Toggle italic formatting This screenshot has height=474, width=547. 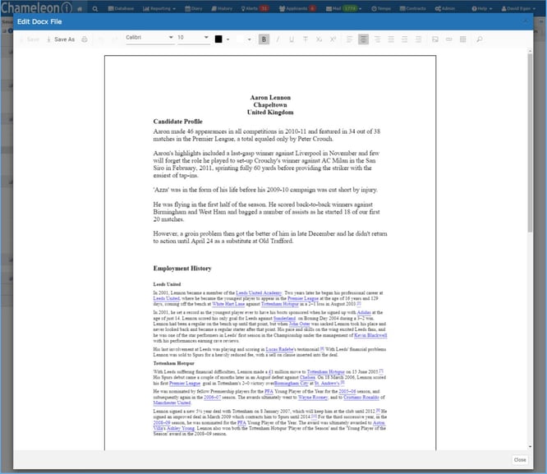[278, 39]
